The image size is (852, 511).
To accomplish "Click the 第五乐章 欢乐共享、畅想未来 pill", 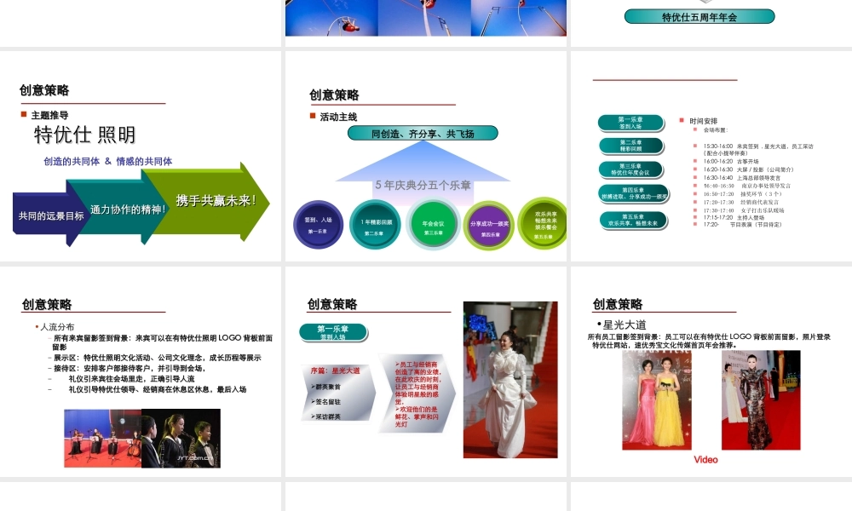I will coord(633,220).
